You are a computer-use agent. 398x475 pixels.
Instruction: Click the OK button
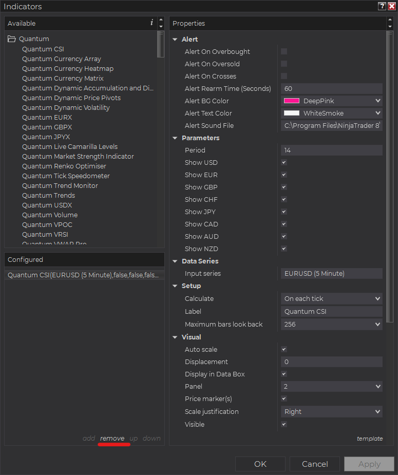click(x=260, y=464)
